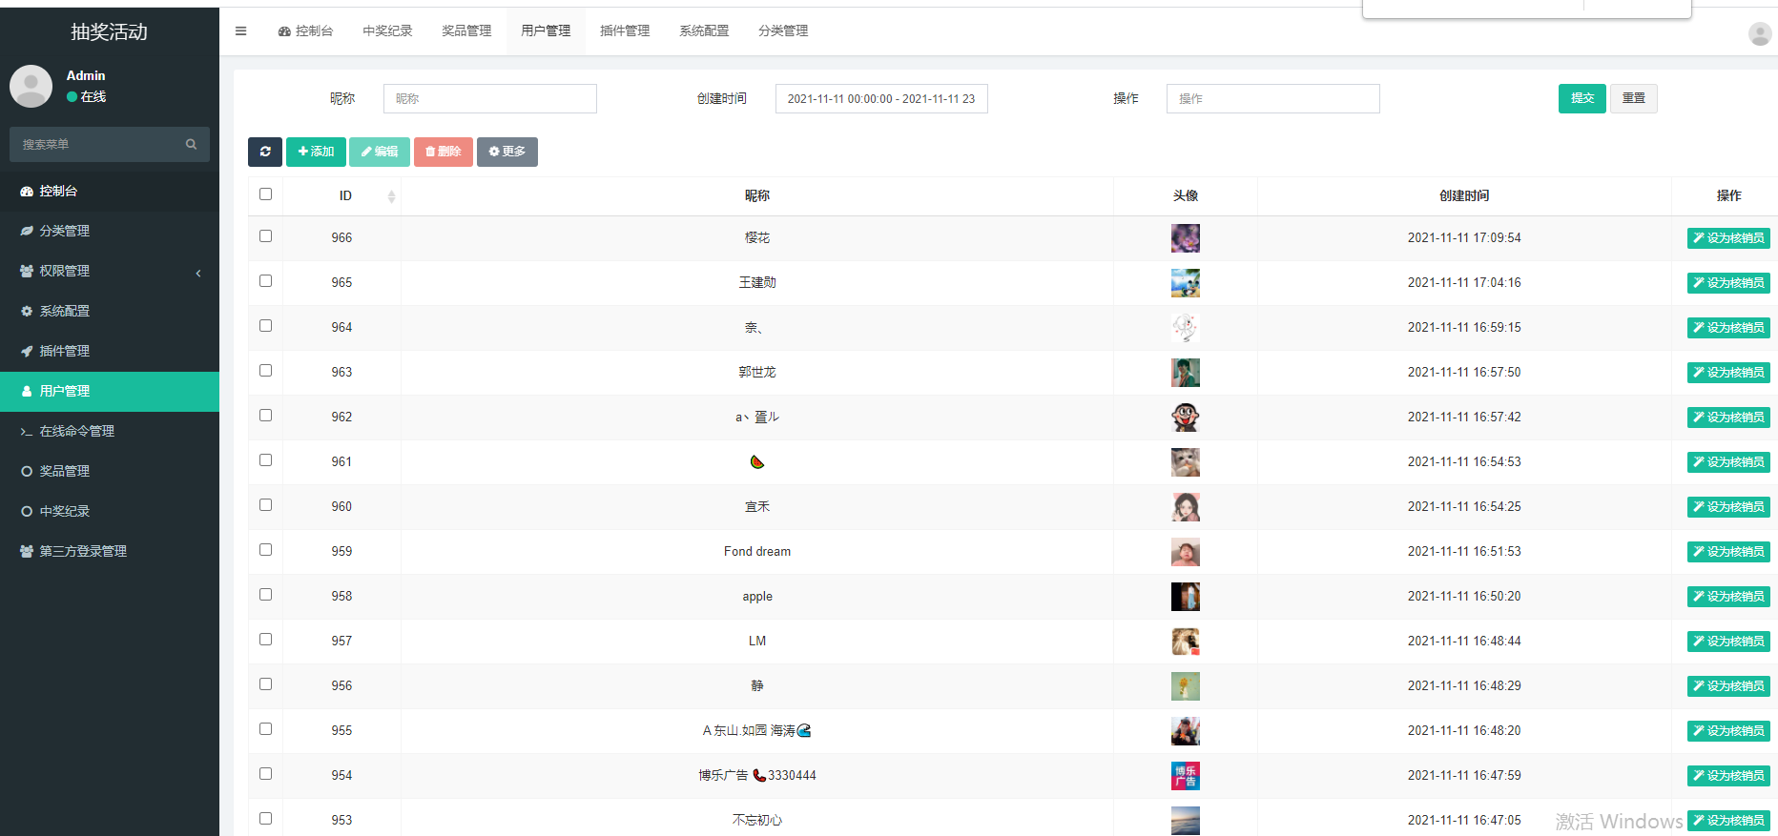
Task: Select the checkbox for row ID 966
Action: [265, 236]
